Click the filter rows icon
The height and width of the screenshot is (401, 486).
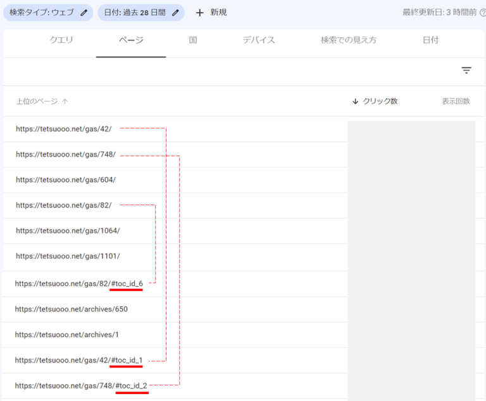(x=466, y=70)
